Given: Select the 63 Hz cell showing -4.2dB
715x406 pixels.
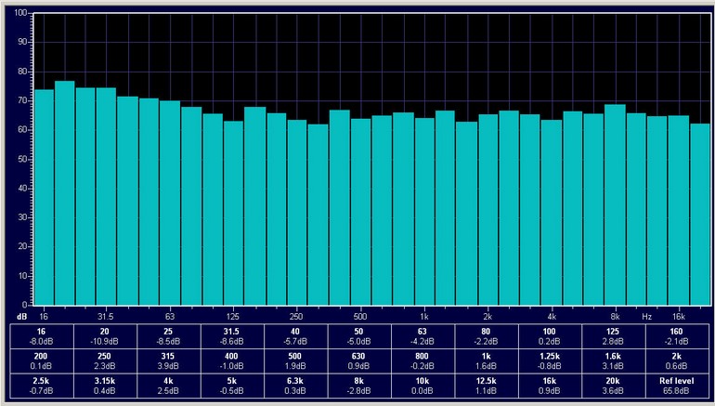Looking at the screenshot, I should [x=422, y=336].
